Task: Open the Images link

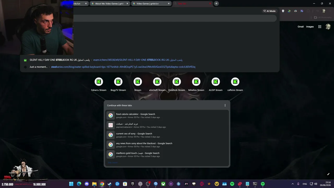Action: pyautogui.click(x=310, y=27)
